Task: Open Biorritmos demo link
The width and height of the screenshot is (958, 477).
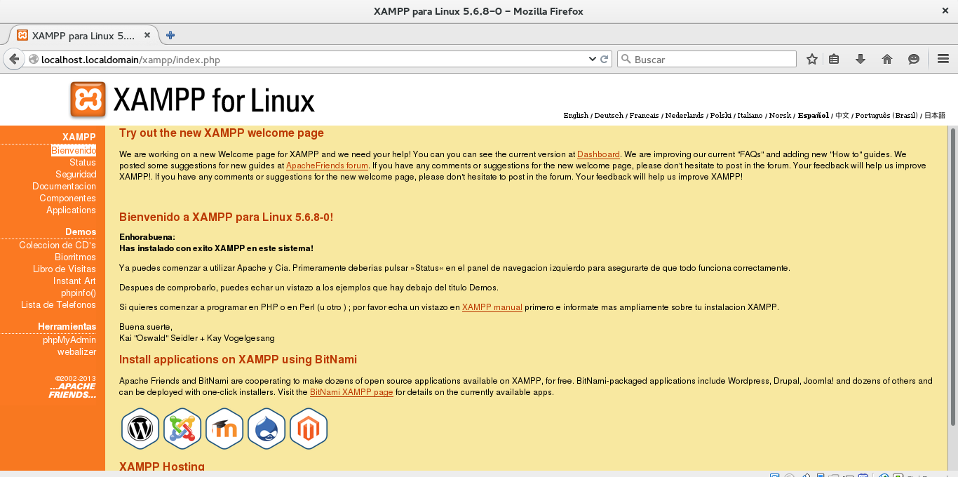Action: [x=75, y=257]
